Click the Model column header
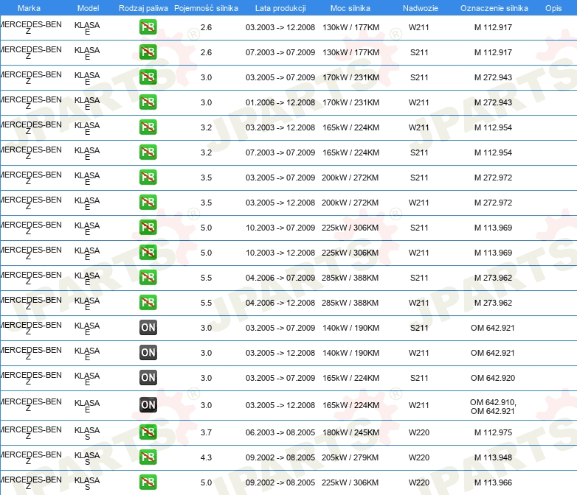Screen dimensions: 577x495 coord(89,8)
